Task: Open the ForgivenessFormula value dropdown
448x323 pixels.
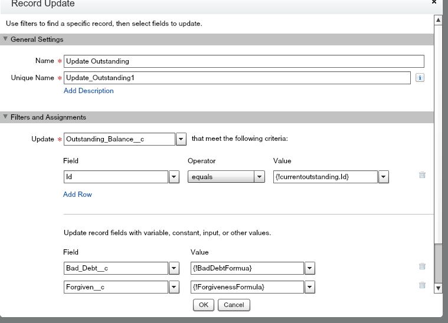Action: [x=310, y=287]
